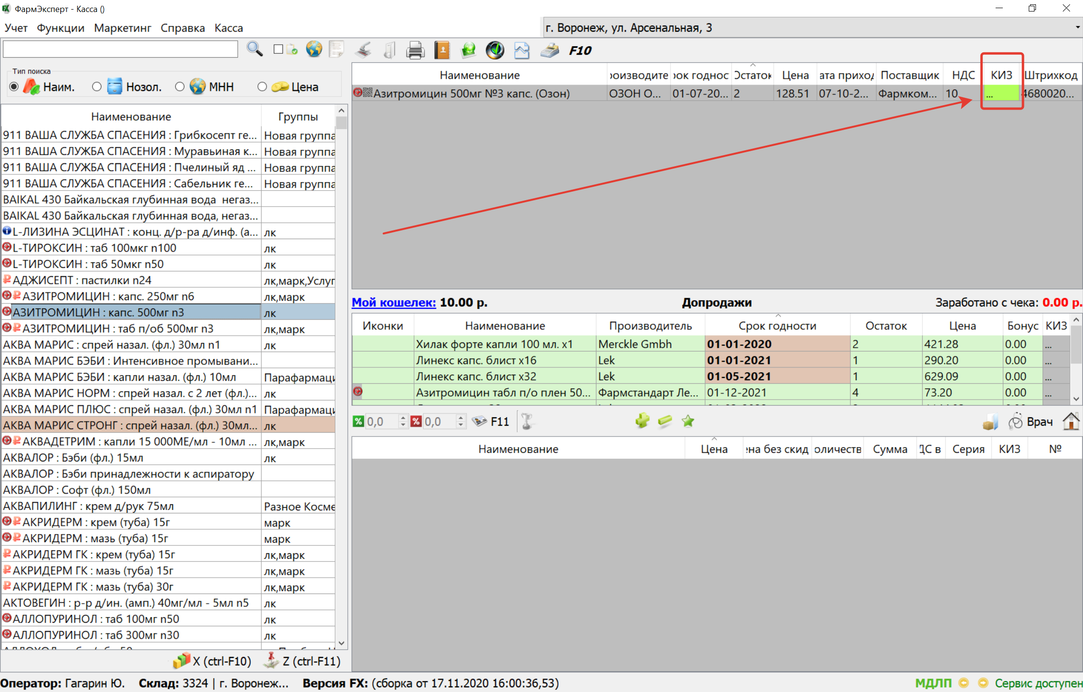The height and width of the screenshot is (692, 1083).
Task: Click the silver trophy cup icon
Action: click(x=527, y=422)
